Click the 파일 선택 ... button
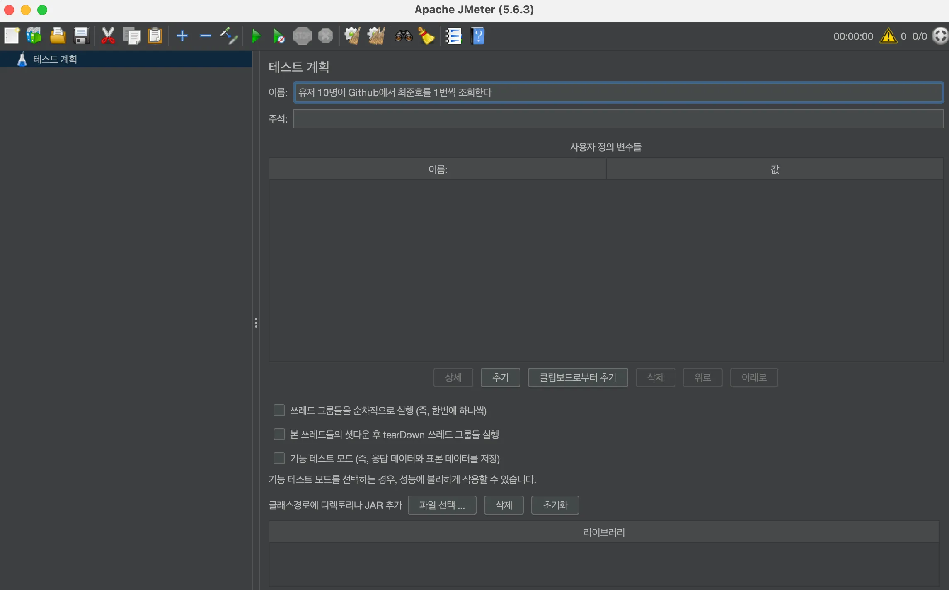The image size is (949, 590). (x=442, y=505)
